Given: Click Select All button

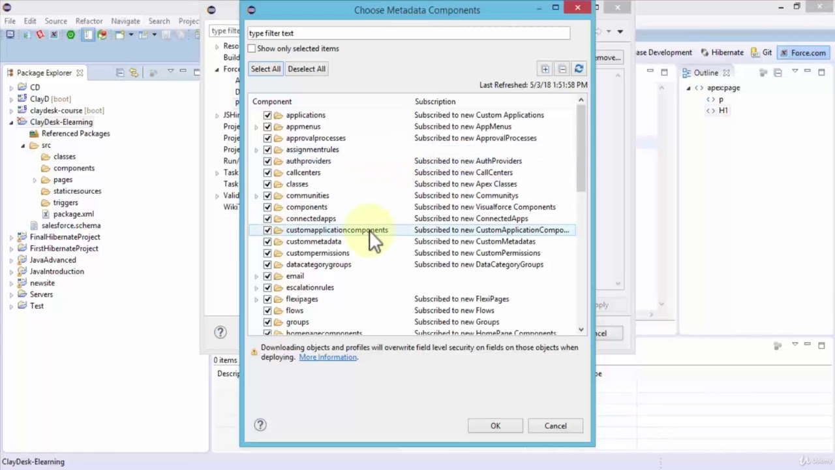Looking at the screenshot, I should coord(266,69).
